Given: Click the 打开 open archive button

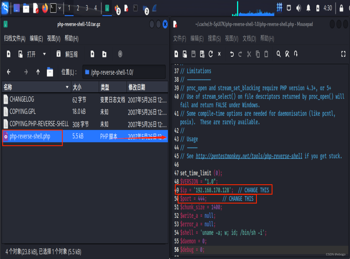Looking at the screenshot, I should 27,54.
